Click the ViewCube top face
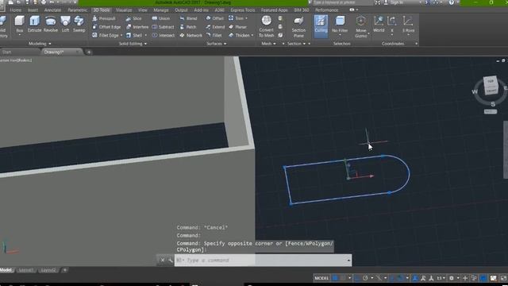Image resolution: width=508 pixels, height=286 pixels. pyautogui.click(x=491, y=81)
